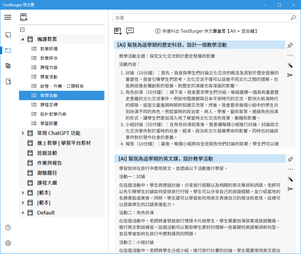Pin the history activity AI snippet
301x254 pixels.
click(290, 46)
